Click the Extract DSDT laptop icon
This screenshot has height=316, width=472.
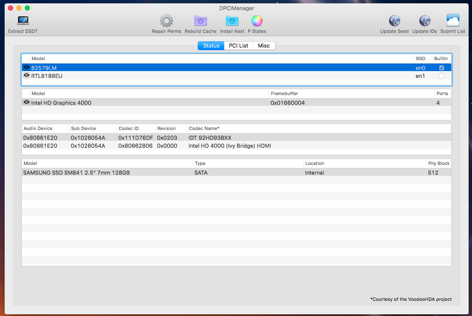[x=23, y=21]
